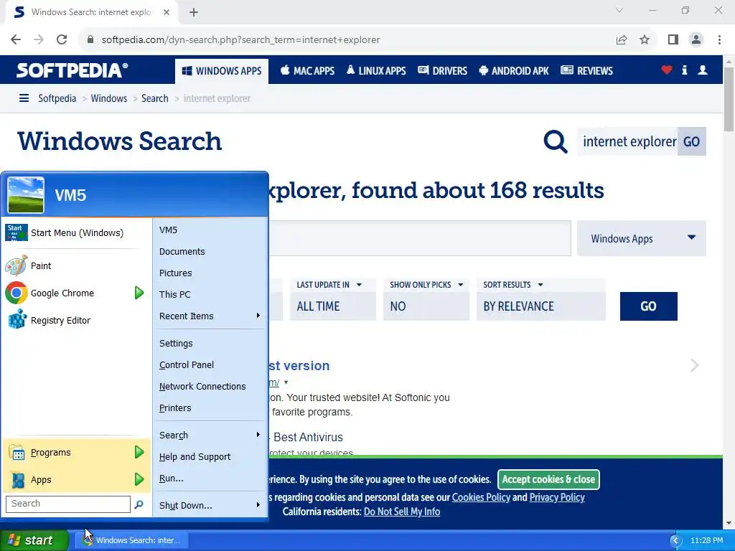Switch to Mac Apps tab
This screenshot has width=735, height=551.
point(307,71)
